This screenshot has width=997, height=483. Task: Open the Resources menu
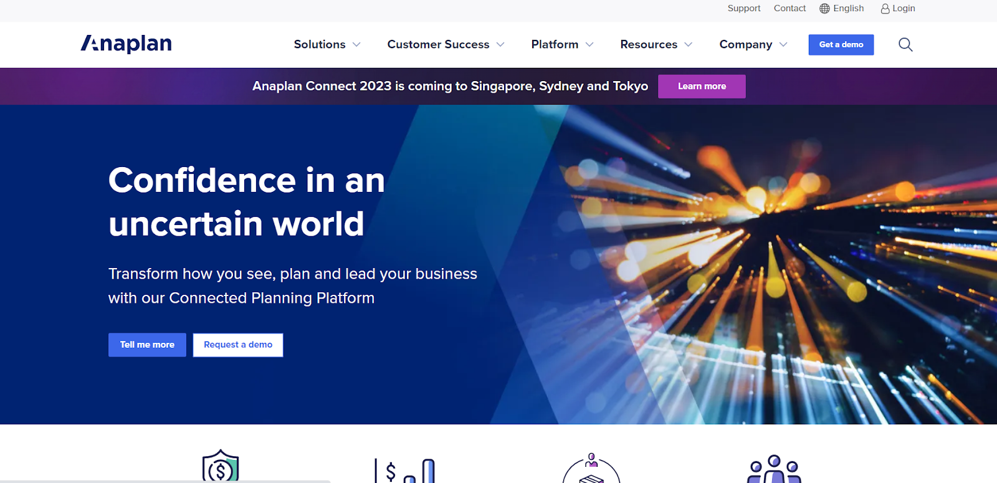[649, 44]
